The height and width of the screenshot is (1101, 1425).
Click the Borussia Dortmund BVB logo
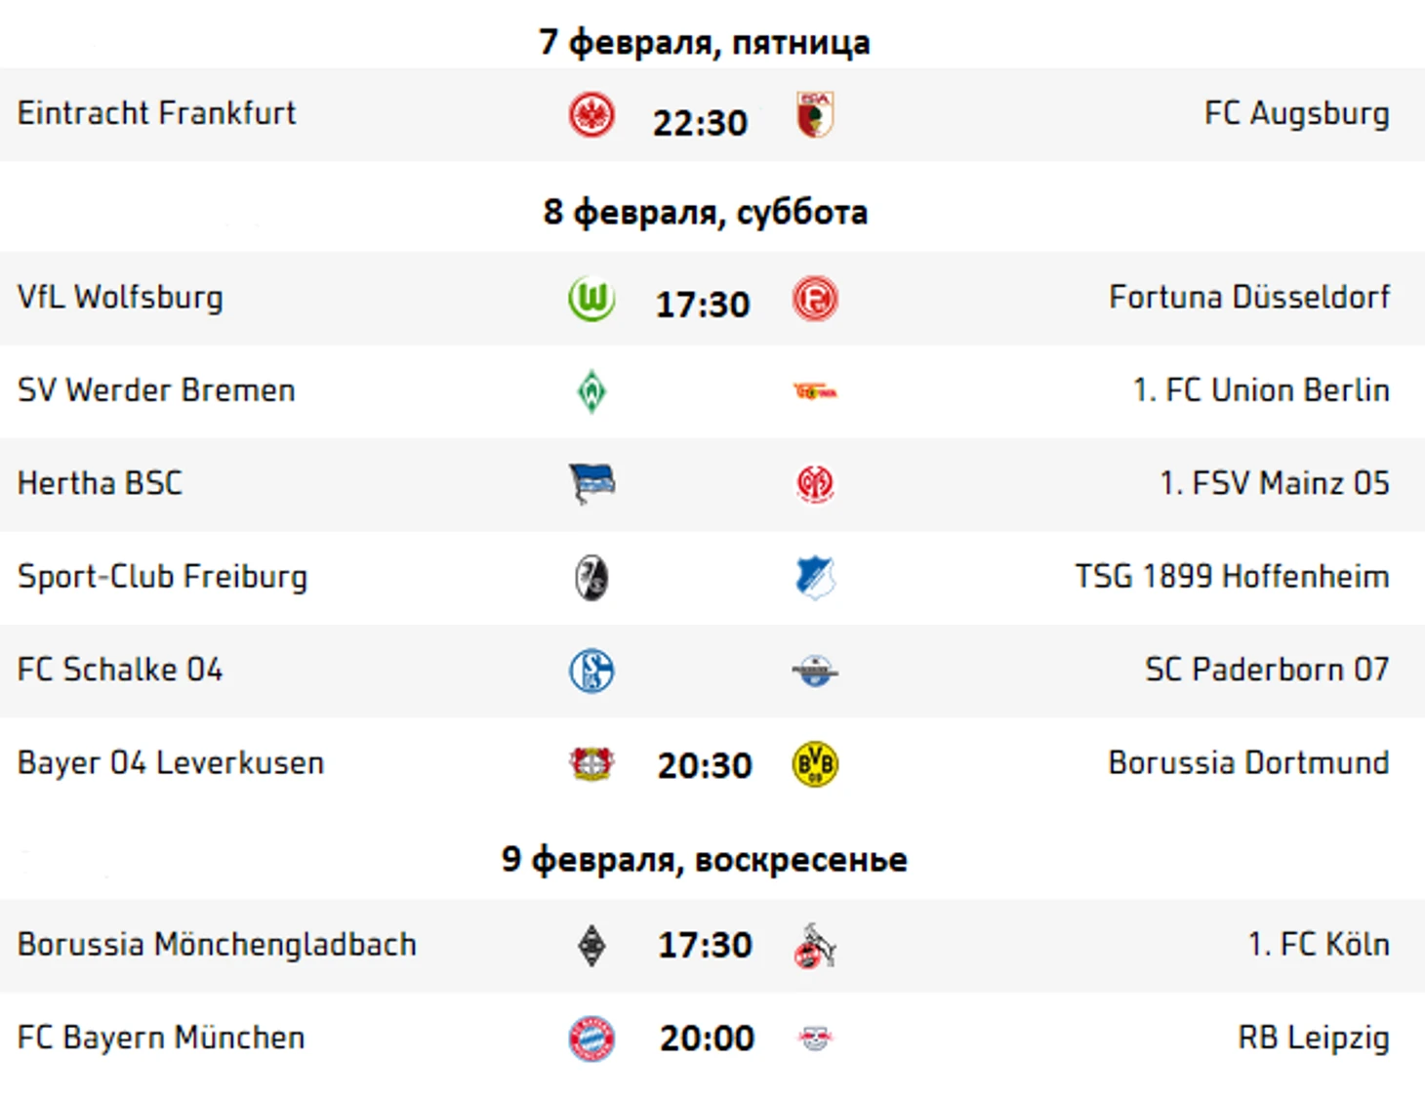tap(815, 764)
